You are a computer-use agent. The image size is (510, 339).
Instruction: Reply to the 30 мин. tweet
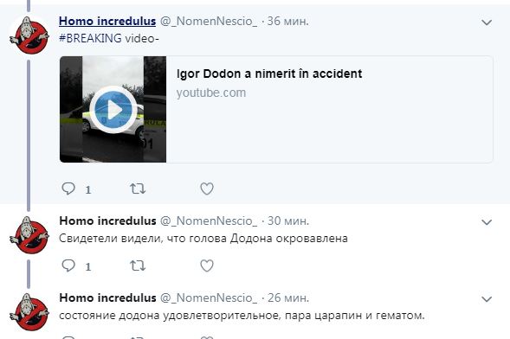68,265
